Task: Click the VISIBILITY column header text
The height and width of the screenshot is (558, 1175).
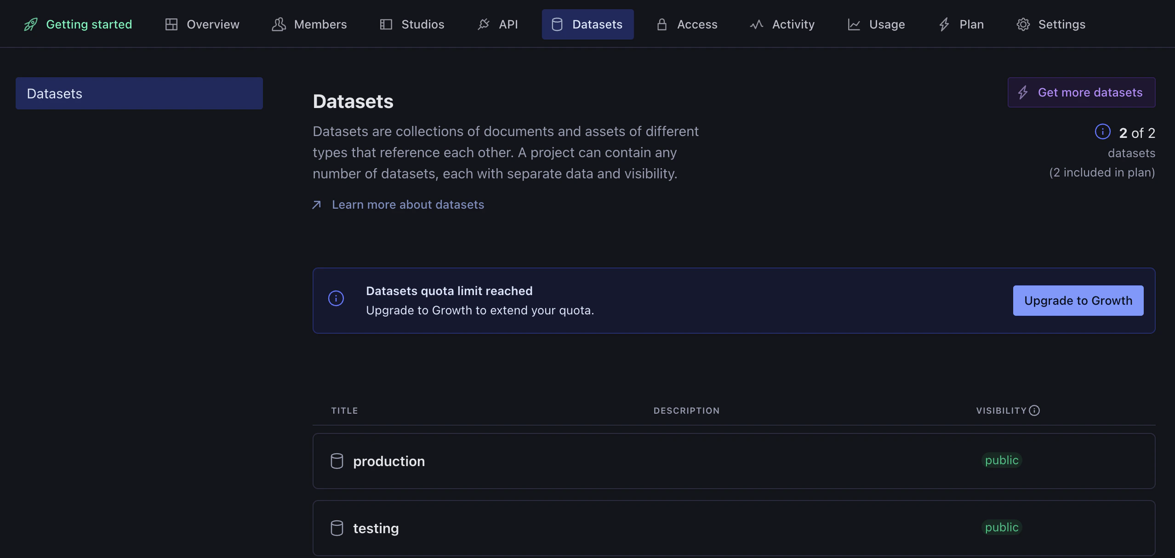Action: point(1001,410)
